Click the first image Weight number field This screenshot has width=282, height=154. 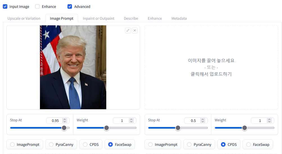tap(125, 120)
